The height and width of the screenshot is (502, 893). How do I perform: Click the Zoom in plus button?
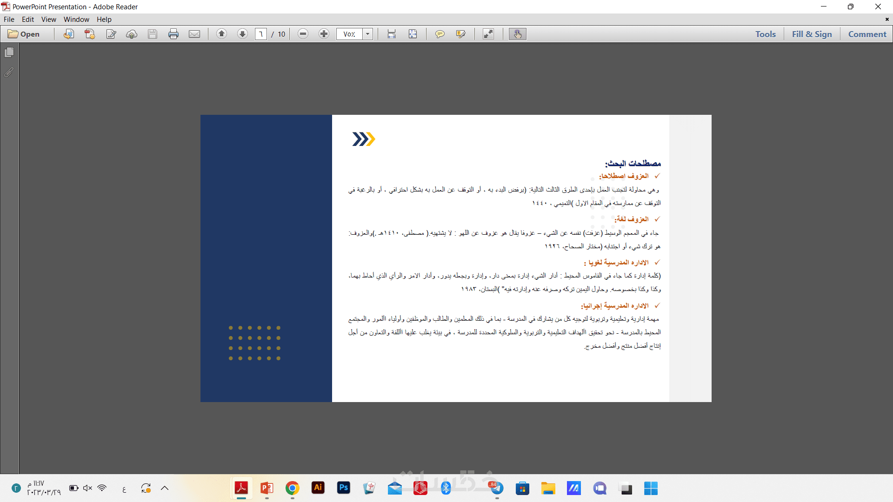coord(324,34)
